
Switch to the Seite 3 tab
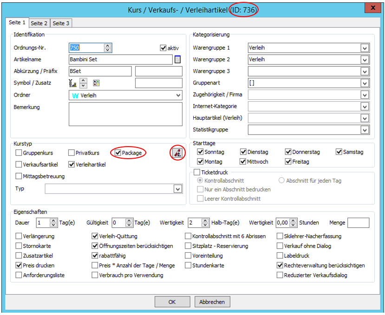[61, 23]
